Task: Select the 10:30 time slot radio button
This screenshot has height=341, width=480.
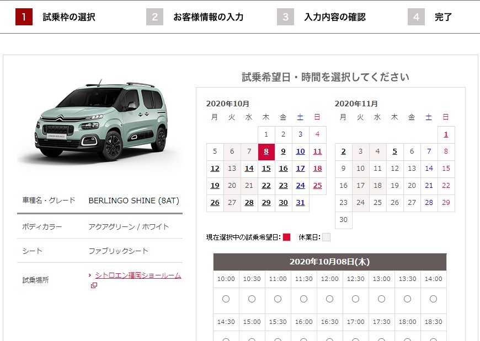Action: pos(252,299)
